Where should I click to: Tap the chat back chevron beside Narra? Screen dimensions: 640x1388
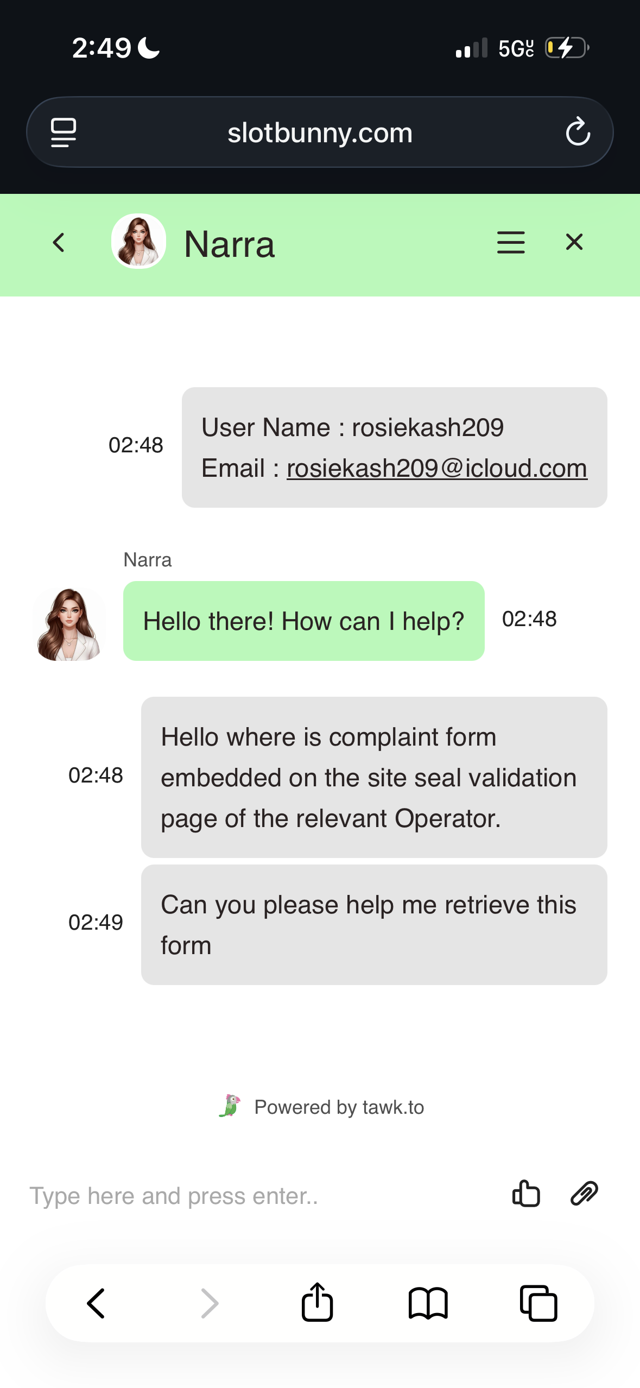[59, 243]
